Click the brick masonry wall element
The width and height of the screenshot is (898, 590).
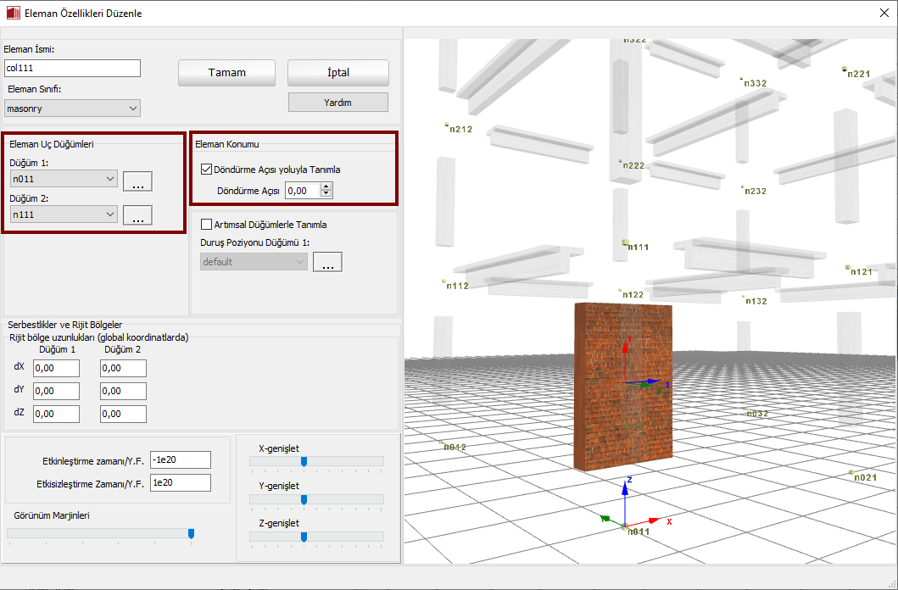(x=623, y=384)
